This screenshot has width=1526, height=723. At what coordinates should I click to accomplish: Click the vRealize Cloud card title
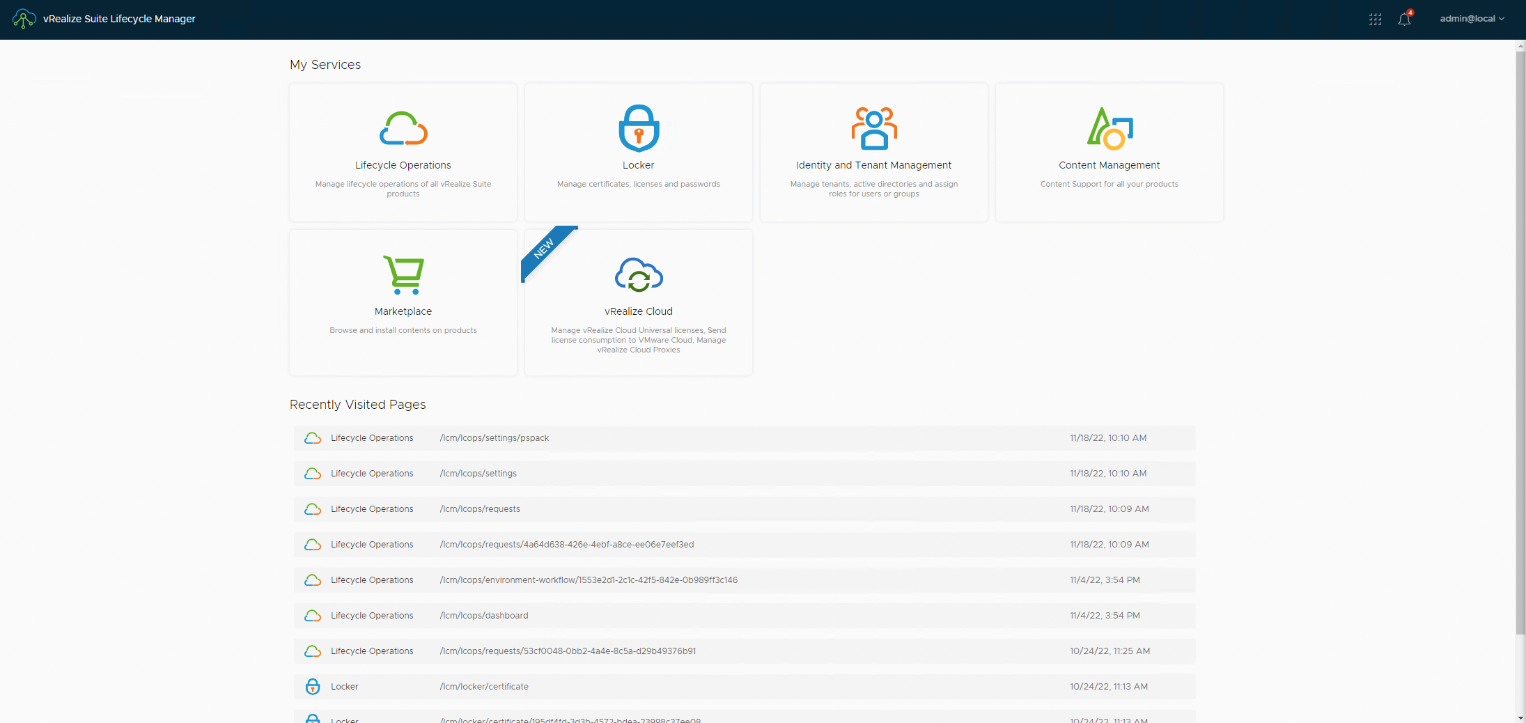click(639, 311)
